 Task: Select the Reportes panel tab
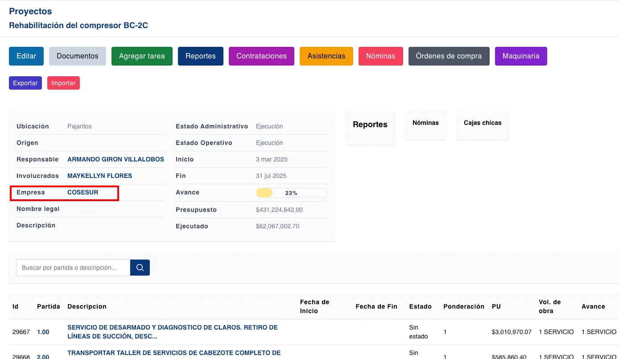tap(370, 125)
